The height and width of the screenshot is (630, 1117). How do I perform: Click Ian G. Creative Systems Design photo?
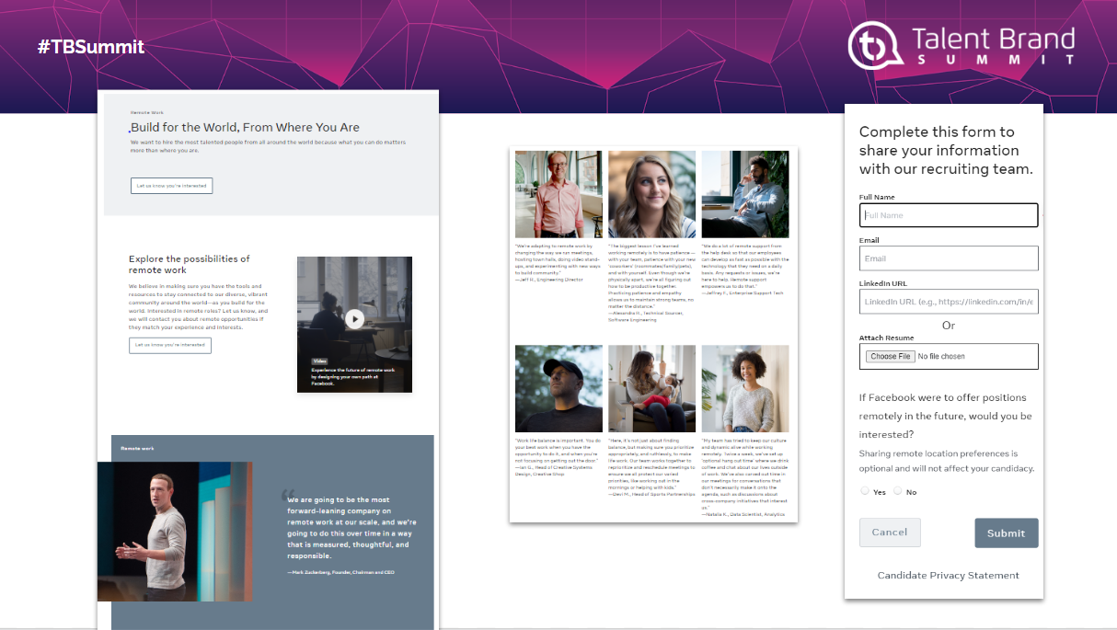pos(558,388)
